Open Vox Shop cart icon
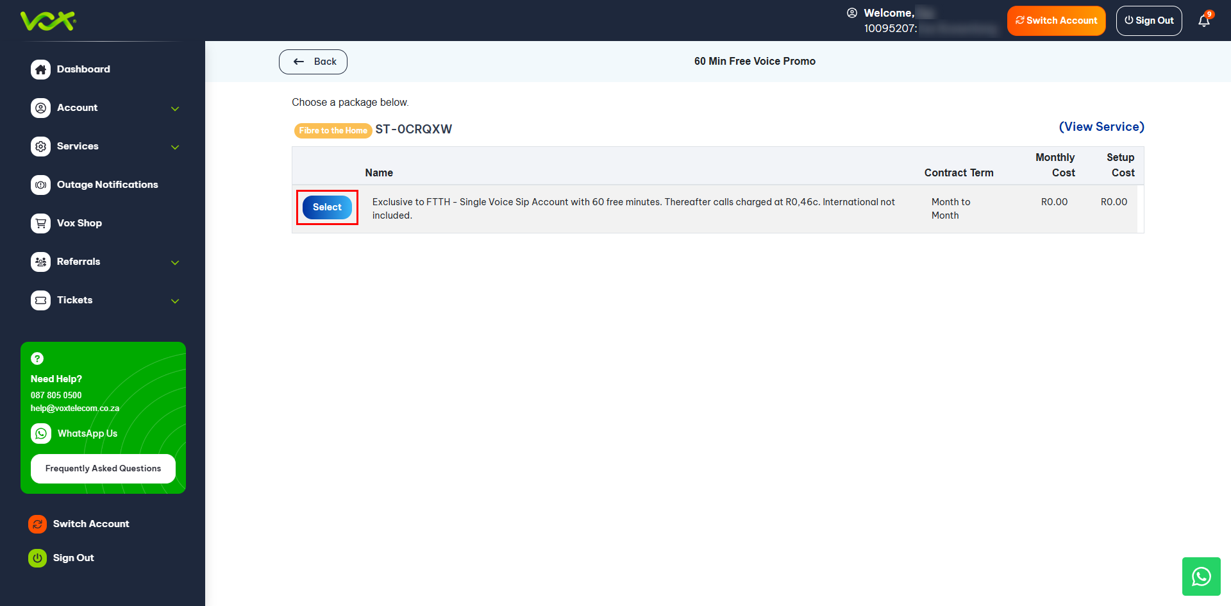The height and width of the screenshot is (606, 1231). click(40, 223)
